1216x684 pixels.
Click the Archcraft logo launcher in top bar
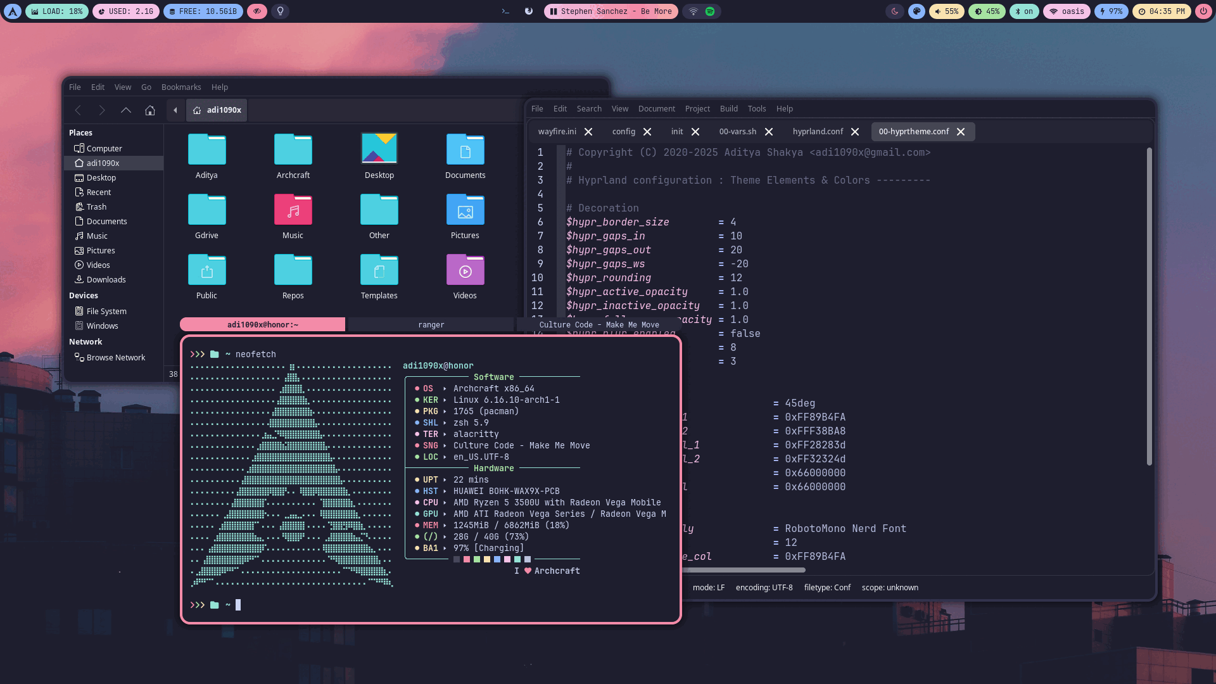(x=13, y=11)
